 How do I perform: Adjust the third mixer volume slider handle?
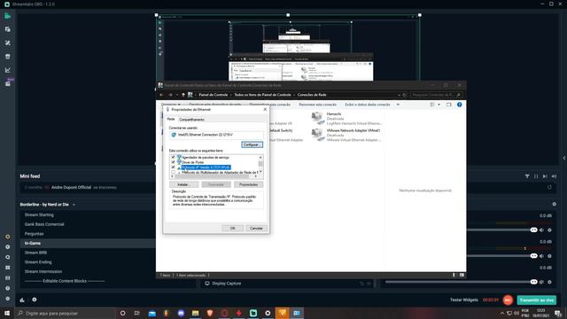[x=533, y=282]
